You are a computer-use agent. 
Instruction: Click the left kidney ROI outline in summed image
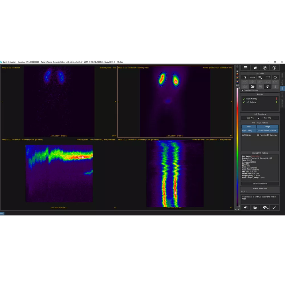coord(162,79)
